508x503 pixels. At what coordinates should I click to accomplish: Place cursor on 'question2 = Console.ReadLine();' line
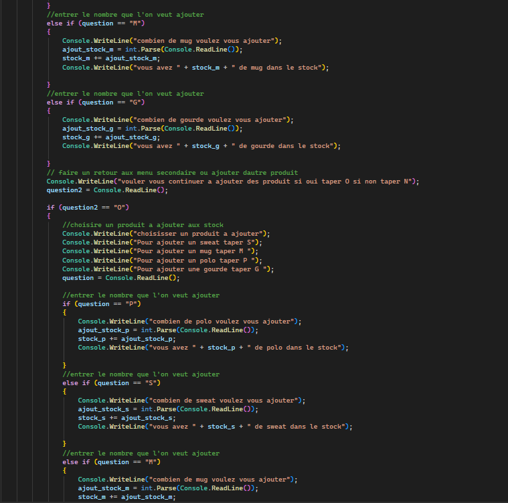pyautogui.click(x=107, y=190)
